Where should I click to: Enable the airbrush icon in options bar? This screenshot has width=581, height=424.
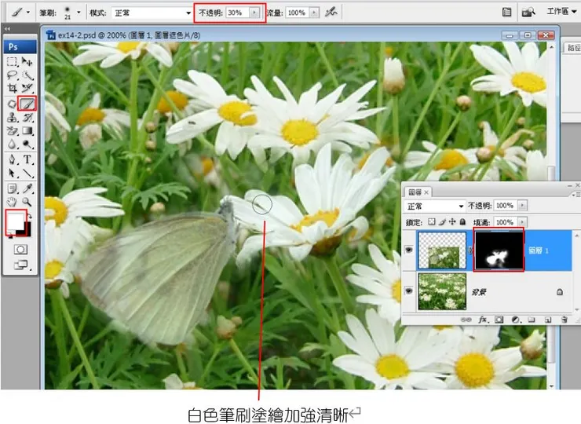tap(332, 13)
